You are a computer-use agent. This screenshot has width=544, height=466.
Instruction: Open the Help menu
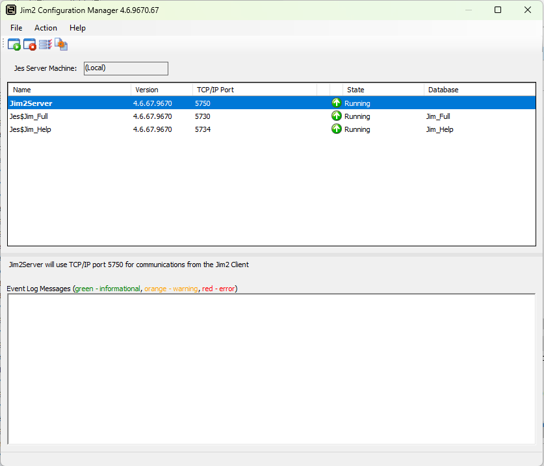[77, 28]
